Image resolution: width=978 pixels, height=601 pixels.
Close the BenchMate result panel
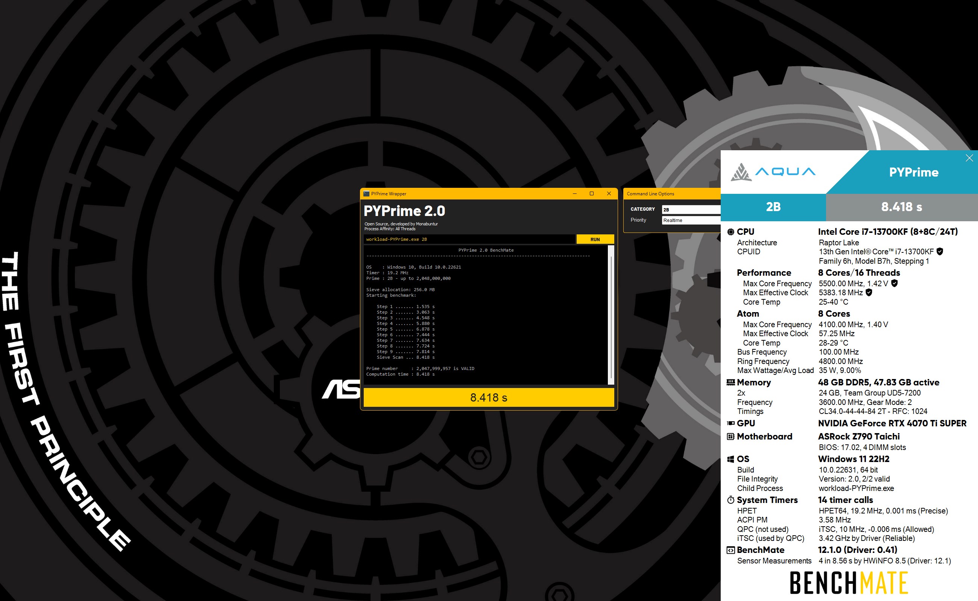pyautogui.click(x=970, y=158)
